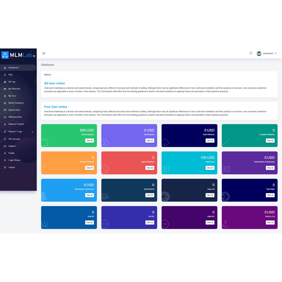Toggle the sidebar circle button beside logo
The width and height of the screenshot is (282, 282).
click(x=34, y=56)
